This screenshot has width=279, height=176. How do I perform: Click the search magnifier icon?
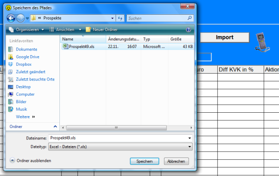point(190,18)
